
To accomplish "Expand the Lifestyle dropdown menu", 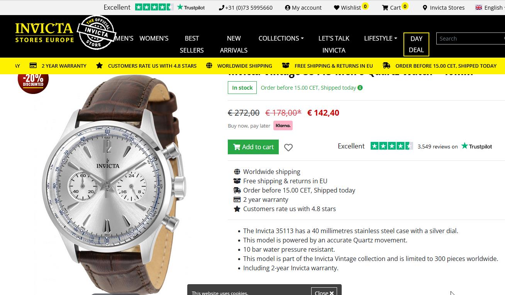I will coord(380,38).
